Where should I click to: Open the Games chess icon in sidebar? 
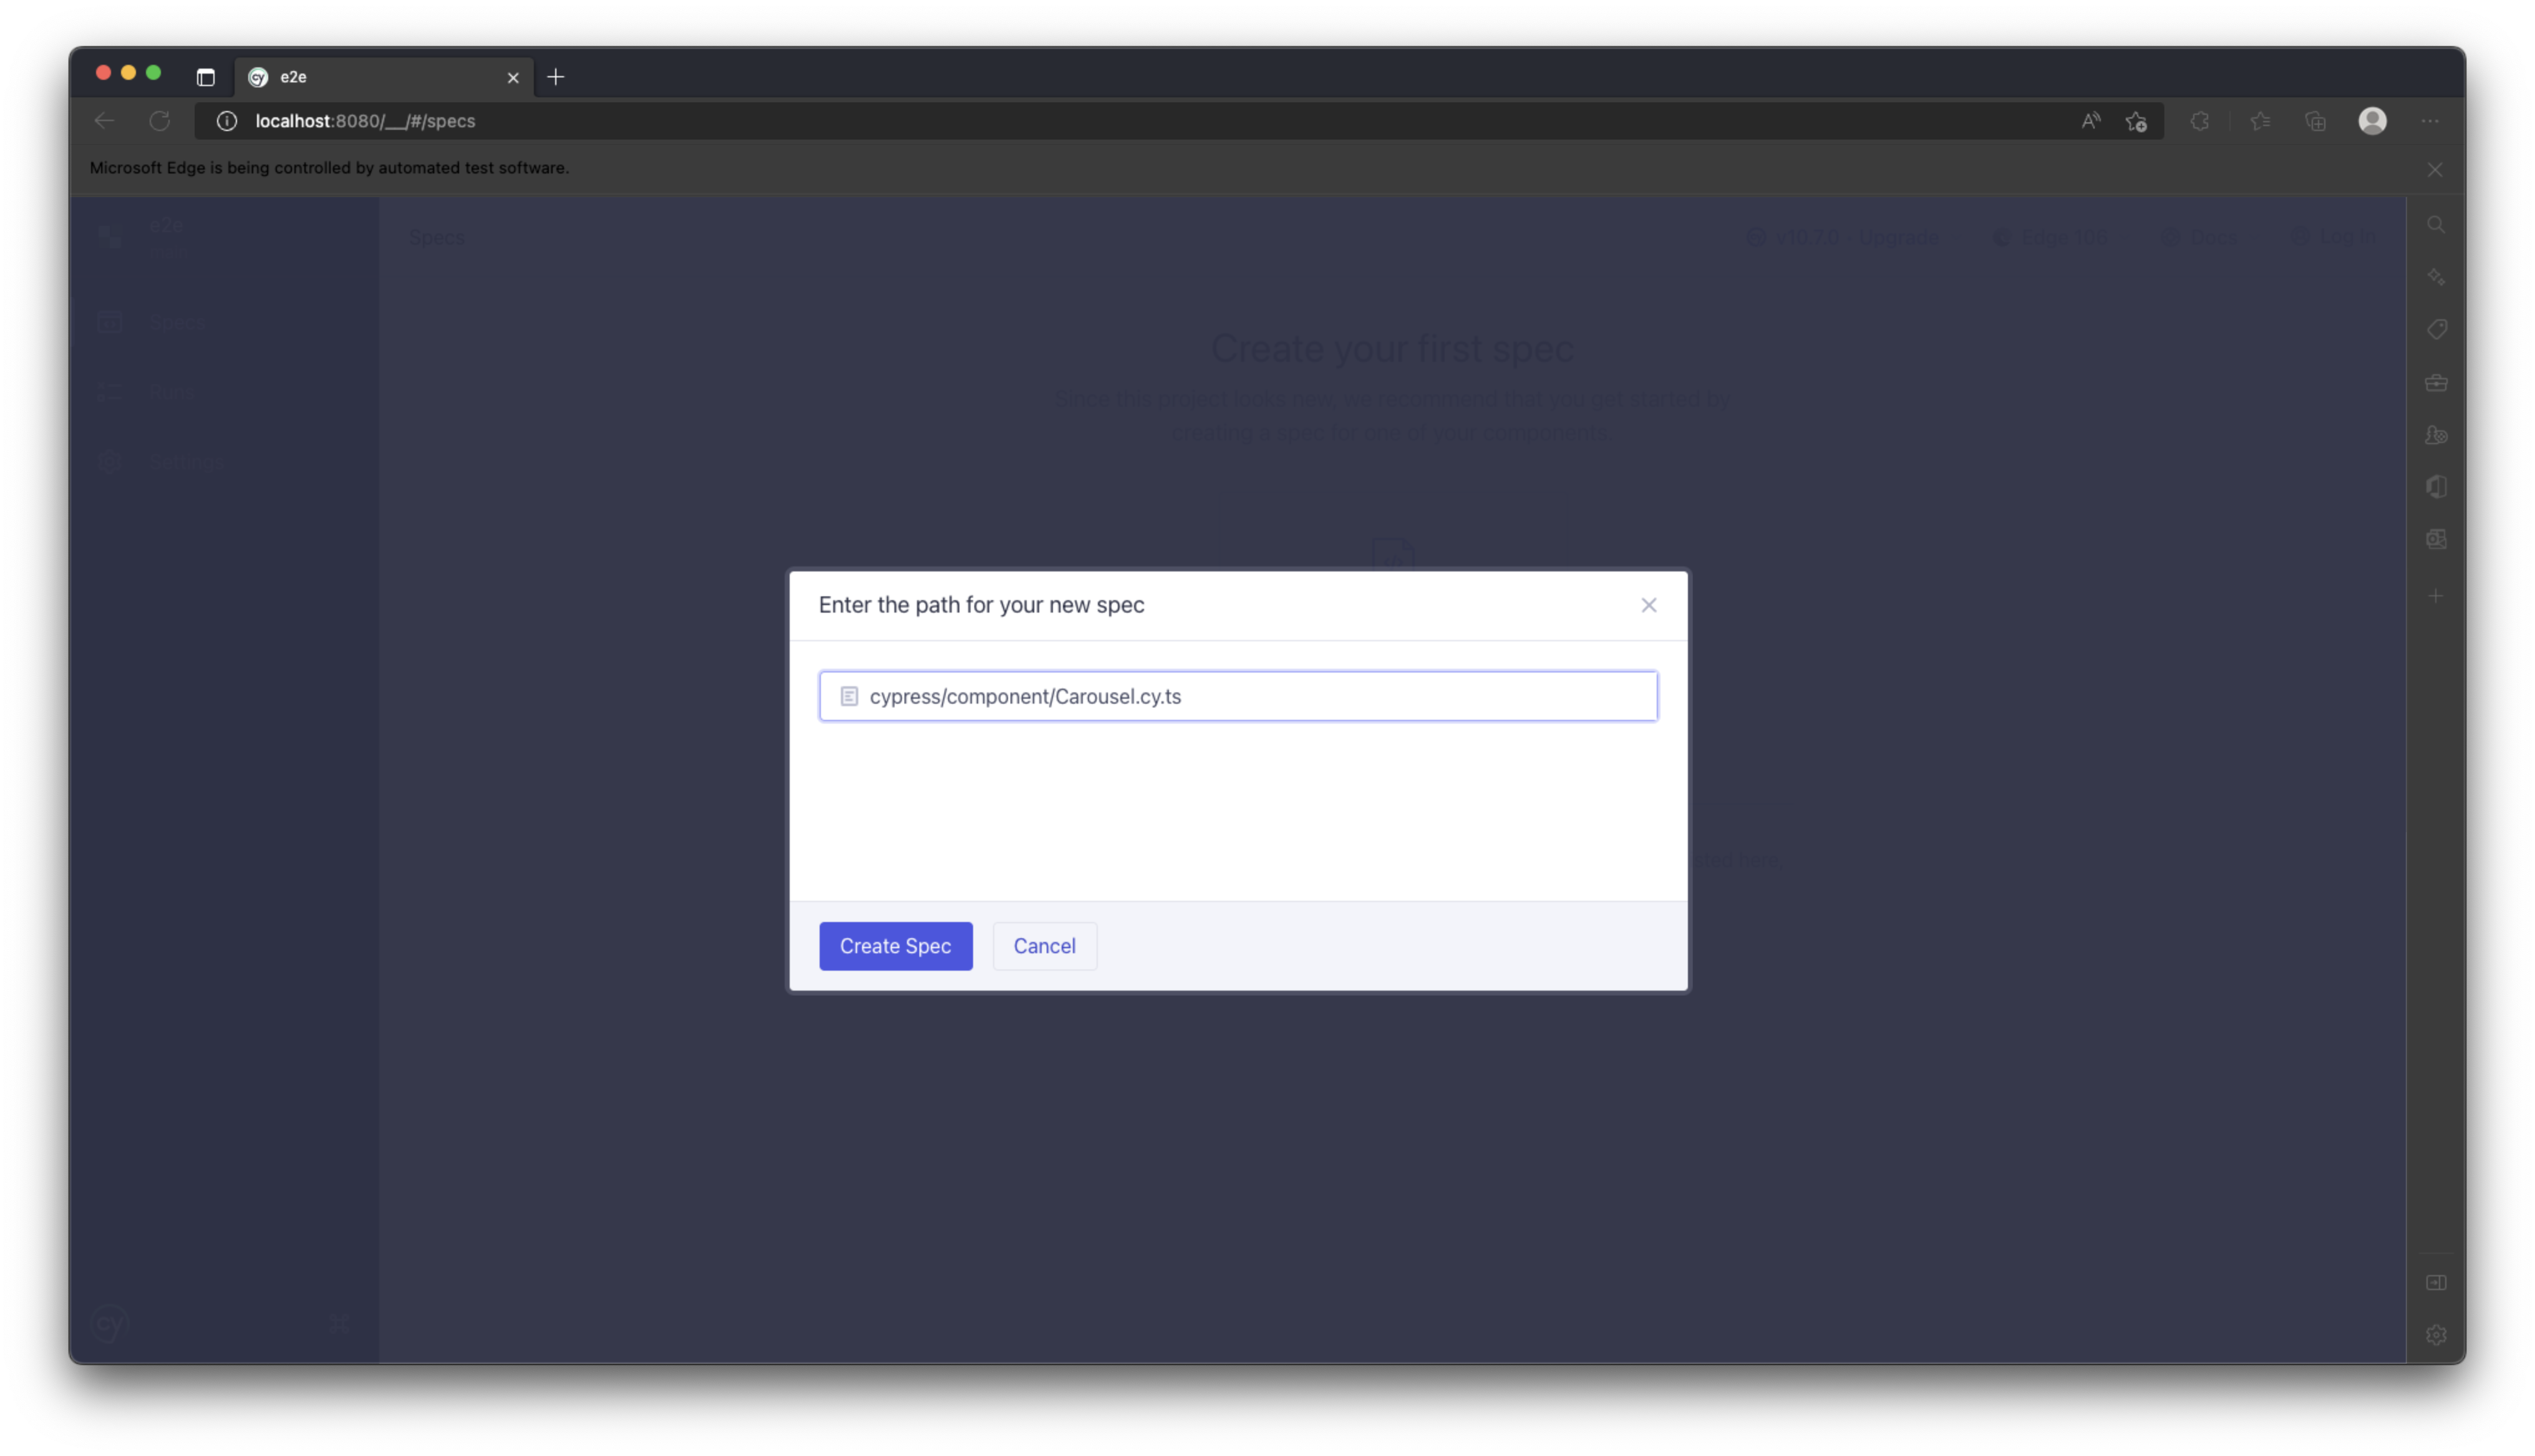[x=2436, y=435]
